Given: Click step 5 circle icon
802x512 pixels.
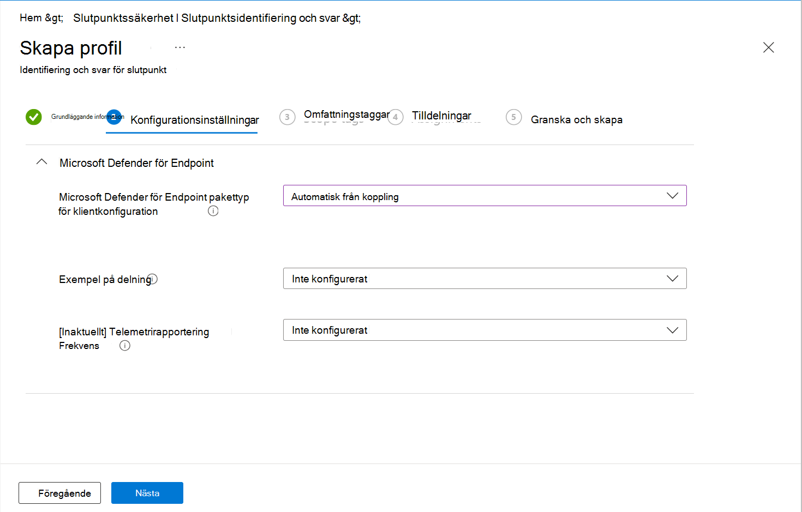Looking at the screenshot, I should point(514,117).
